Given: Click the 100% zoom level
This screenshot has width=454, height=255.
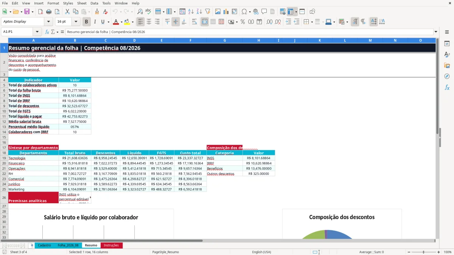Looking at the screenshot, I should point(448,252).
